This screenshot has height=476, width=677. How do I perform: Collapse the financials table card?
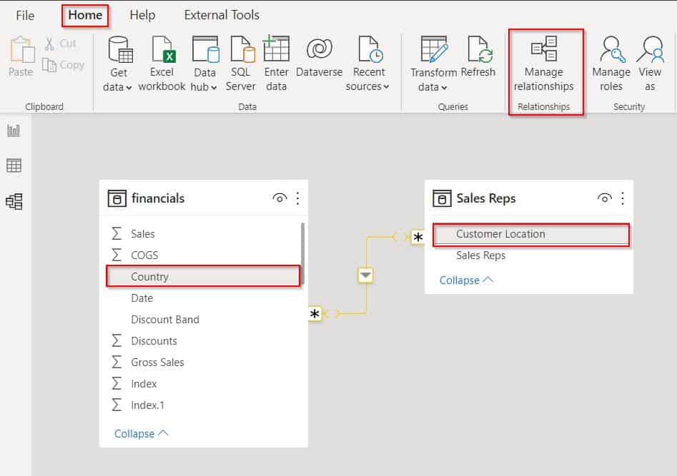point(141,434)
